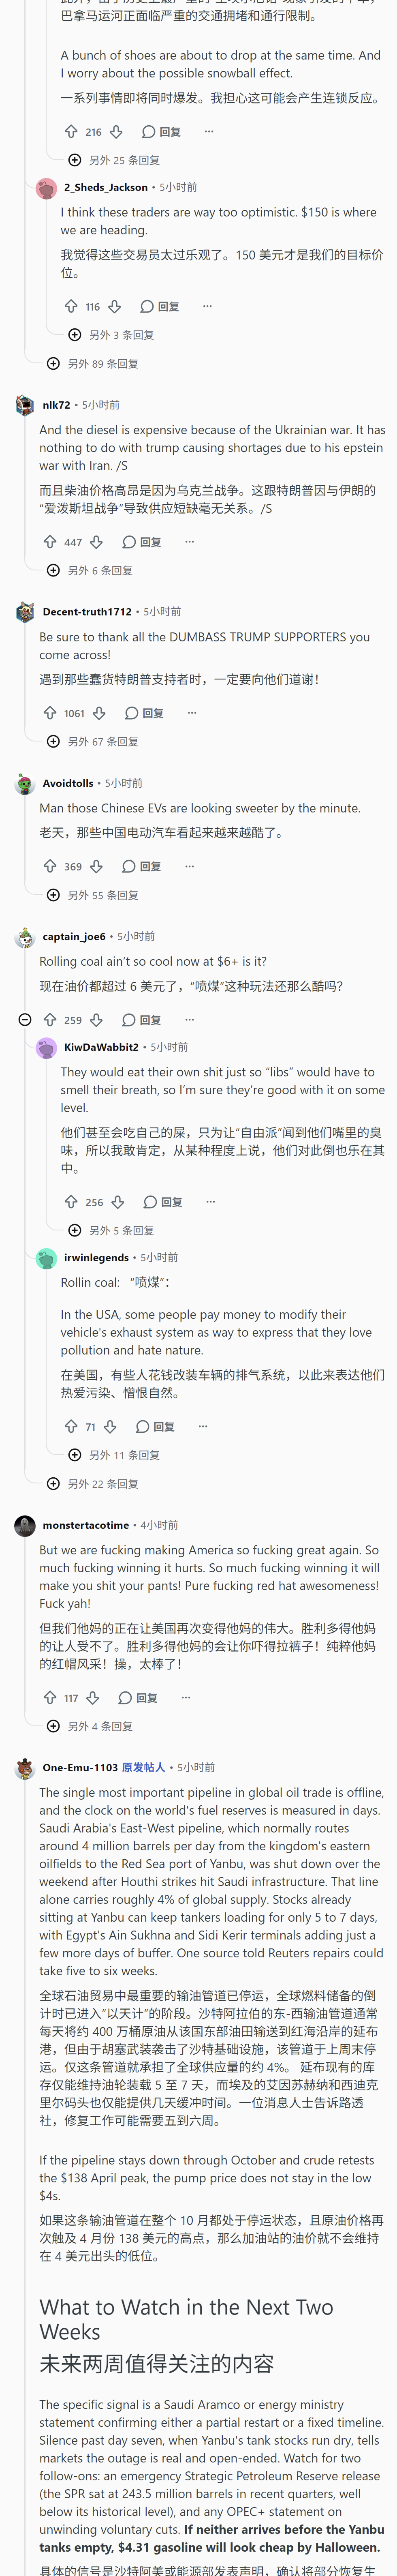The width and height of the screenshot is (397, 2576).
Task: Upvote Decent-truth1712's comment
Action: [x=50, y=713]
